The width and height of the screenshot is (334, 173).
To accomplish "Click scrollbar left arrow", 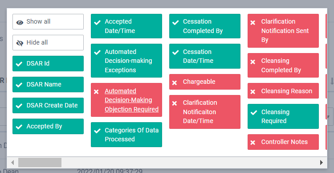I will click(x=12, y=163).
